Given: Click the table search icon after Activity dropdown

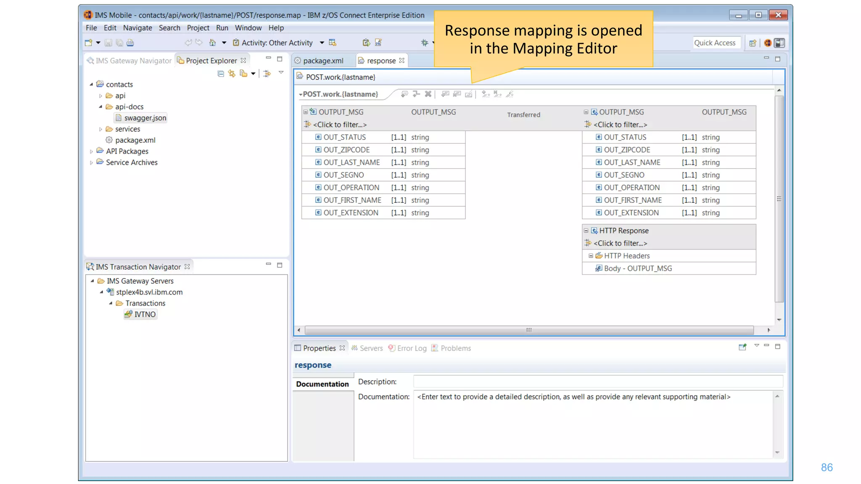Looking at the screenshot, I should [x=333, y=42].
